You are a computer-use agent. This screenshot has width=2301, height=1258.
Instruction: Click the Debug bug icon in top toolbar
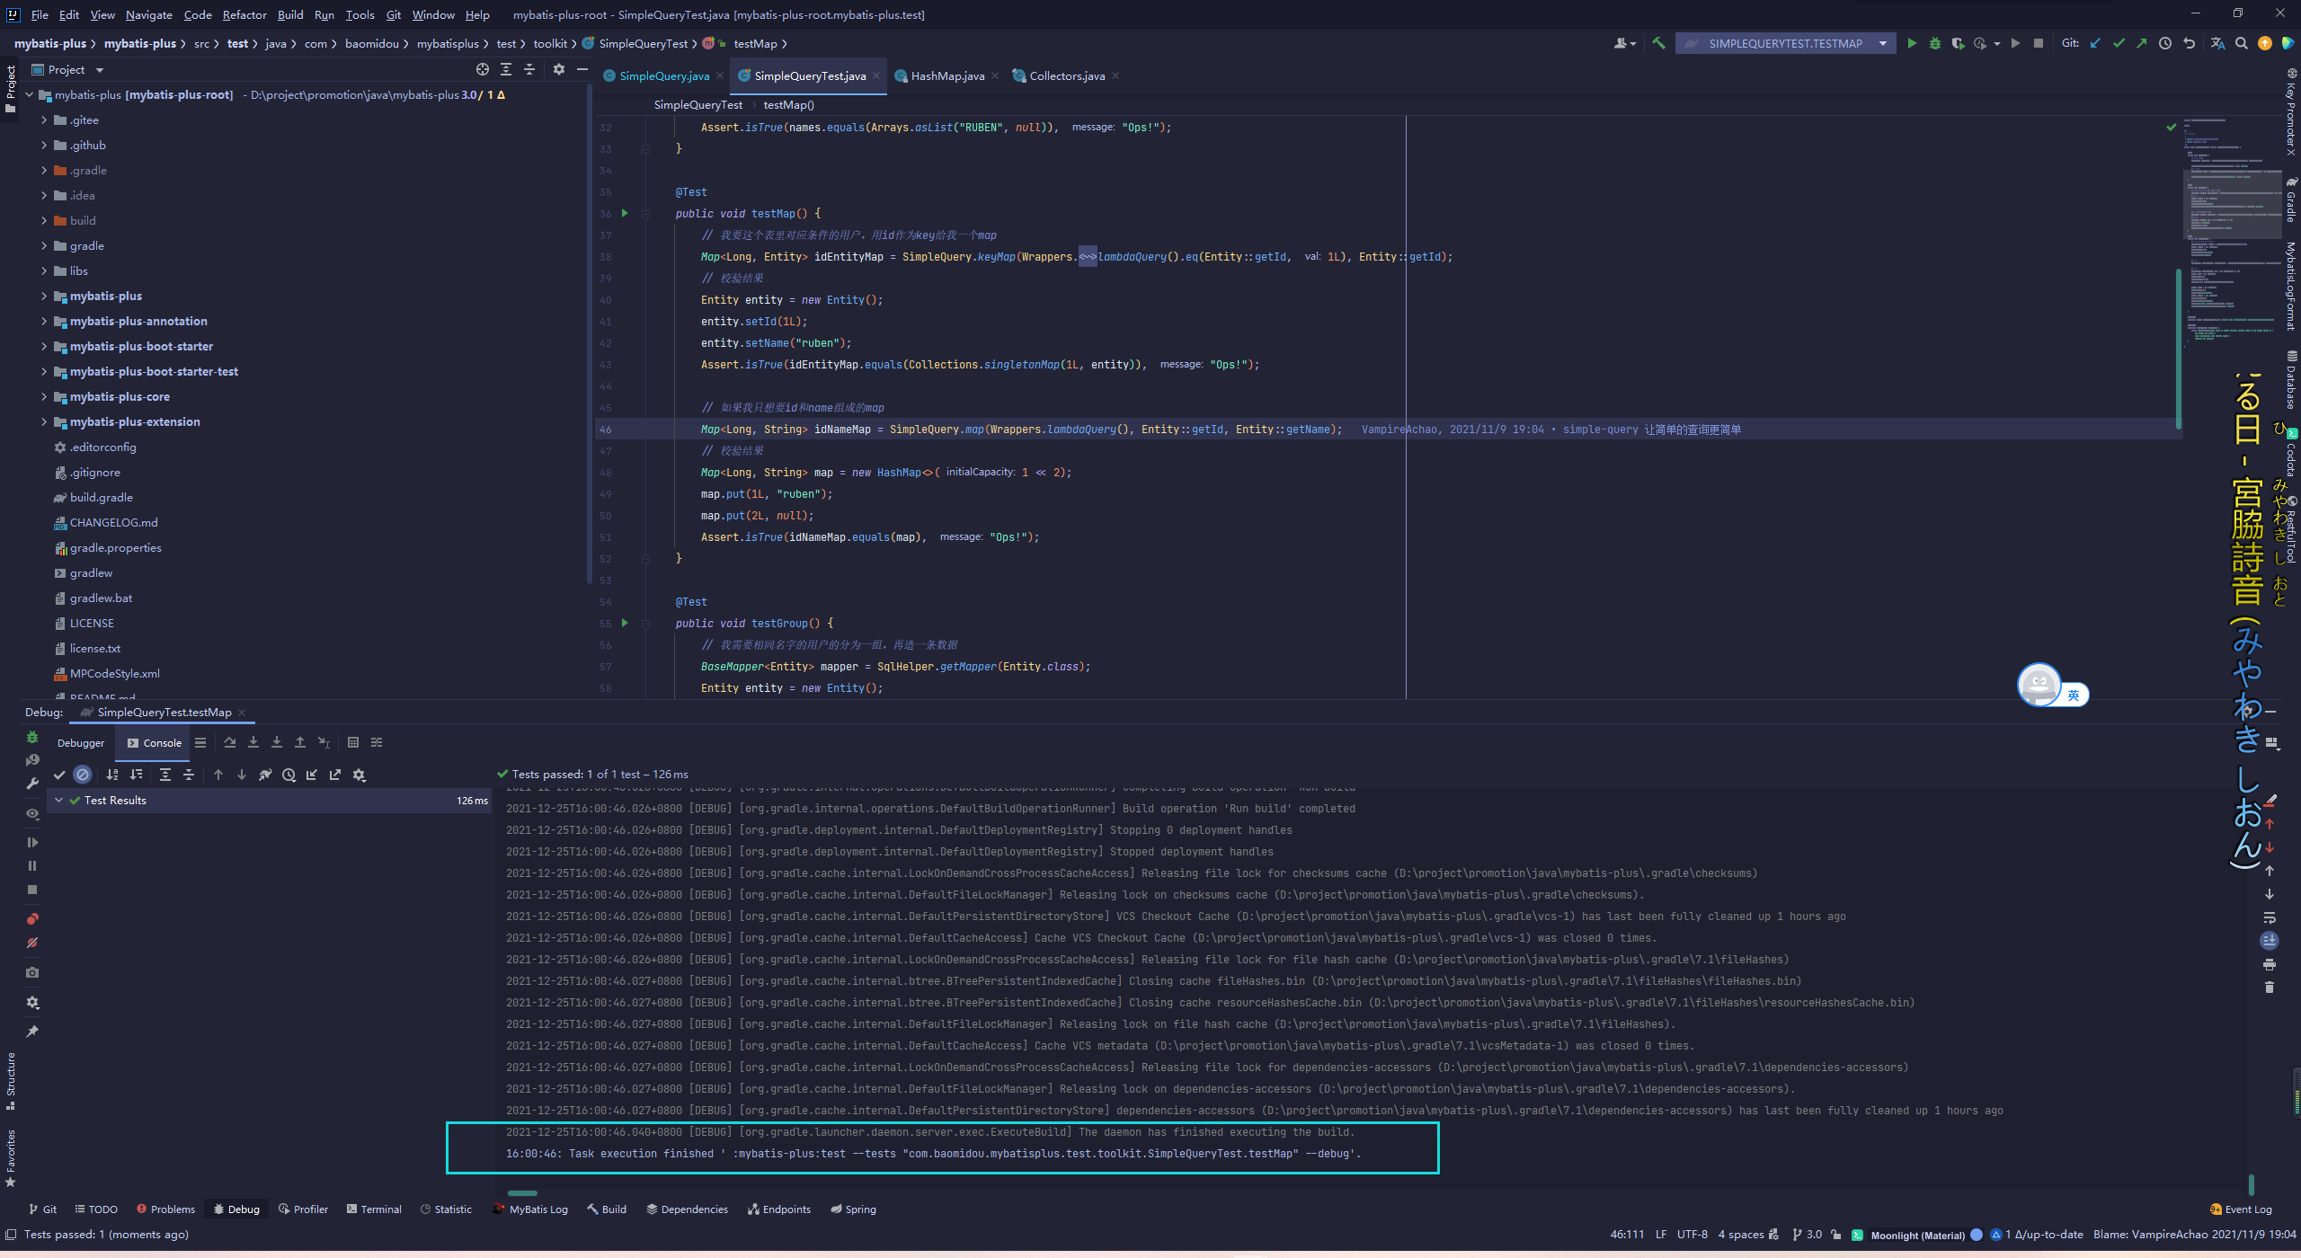[x=1934, y=43]
